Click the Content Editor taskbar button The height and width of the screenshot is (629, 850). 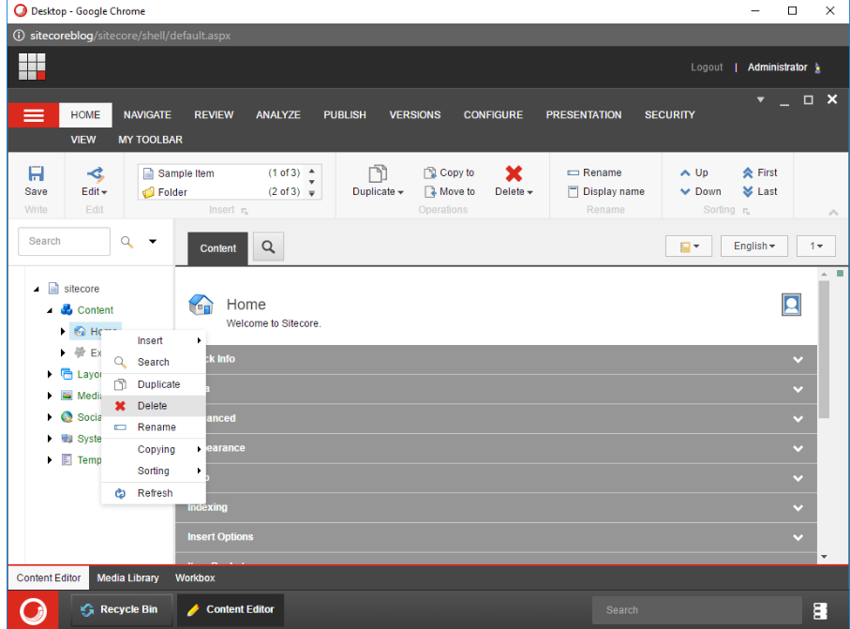(231, 609)
